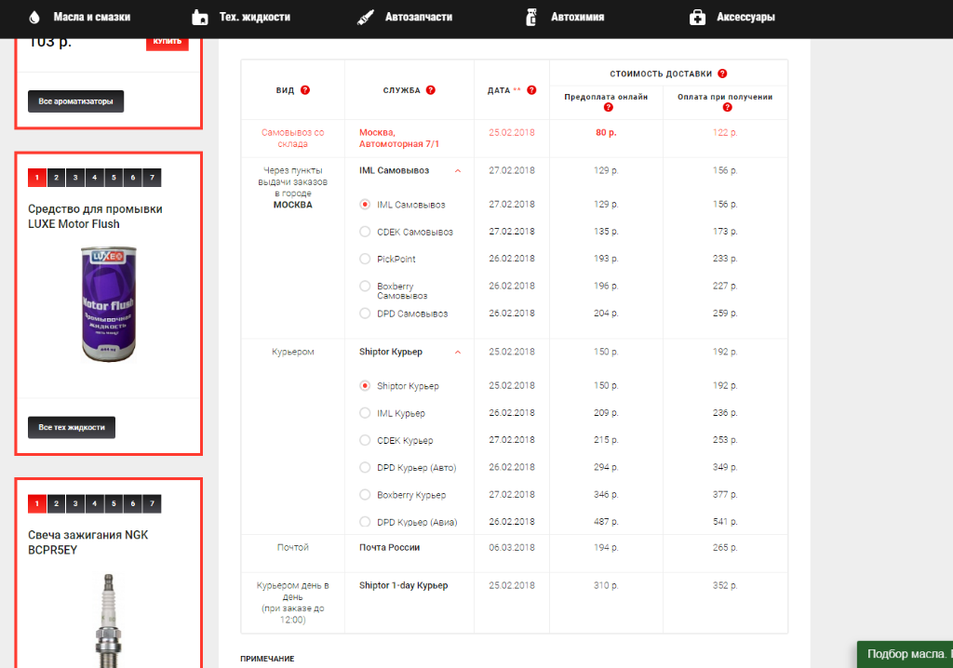Click the Все ароматизаторы button
Image resolution: width=953 pixels, height=668 pixels.
point(76,101)
